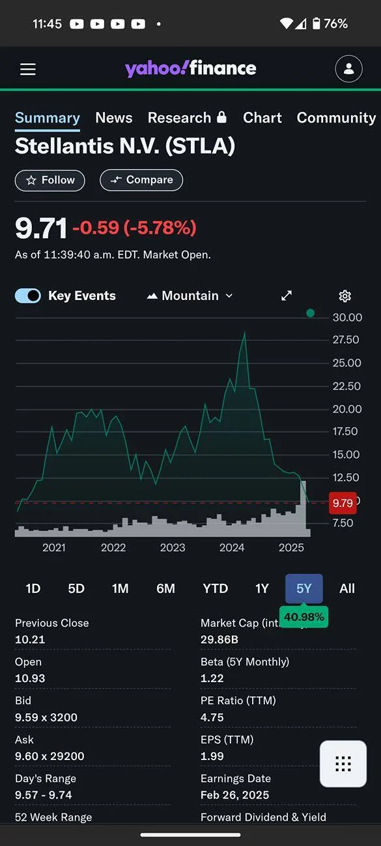Tap the bottom navigation gesture handle

[x=191, y=835]
